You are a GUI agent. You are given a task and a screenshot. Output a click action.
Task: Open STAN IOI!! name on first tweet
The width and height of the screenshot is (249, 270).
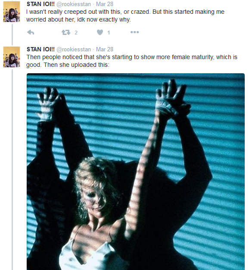[x=40, y=4]
